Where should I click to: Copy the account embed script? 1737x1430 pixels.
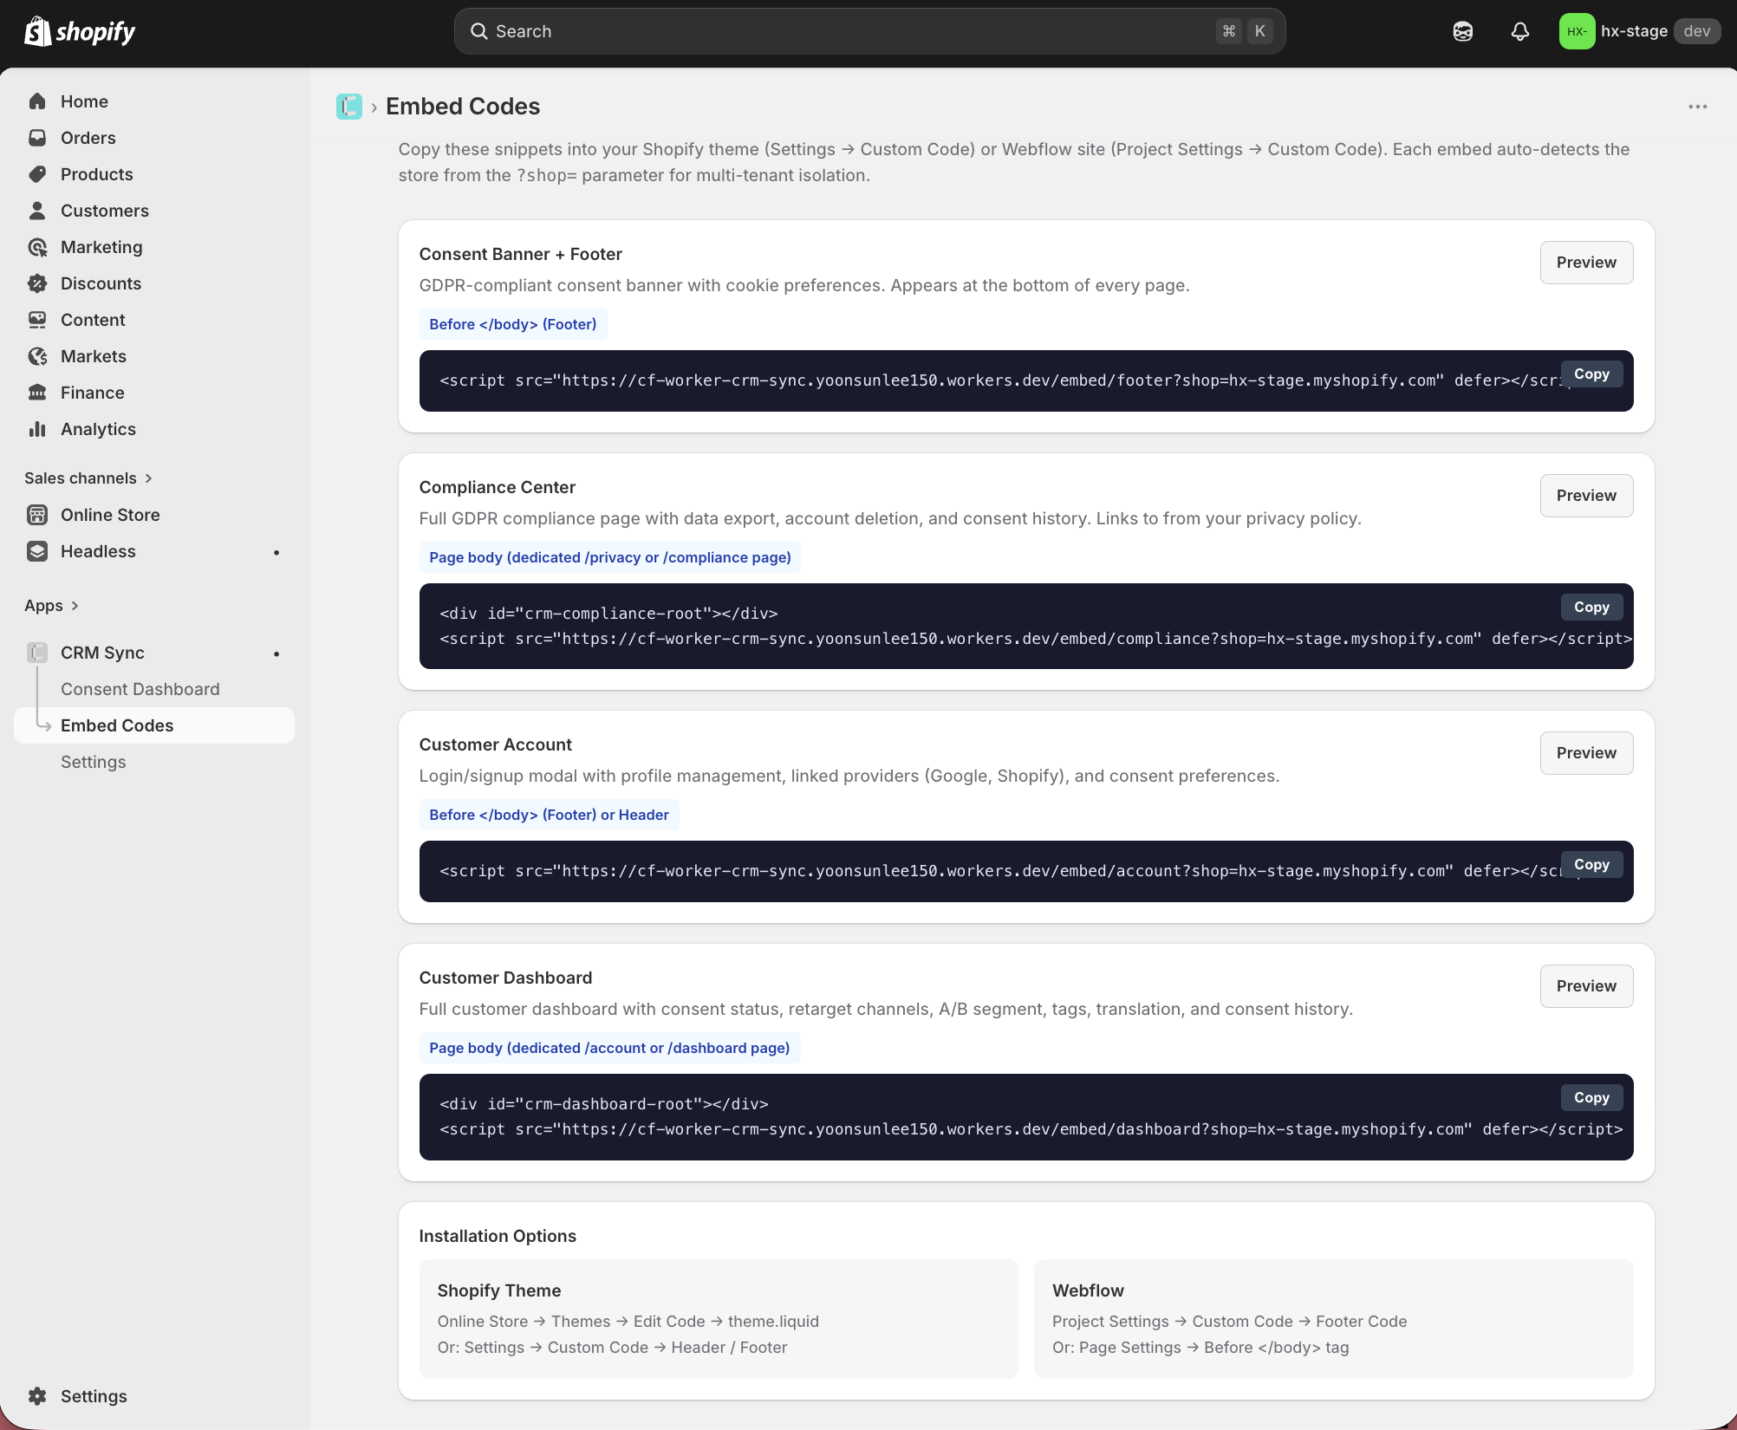(x=1591, y=865)
